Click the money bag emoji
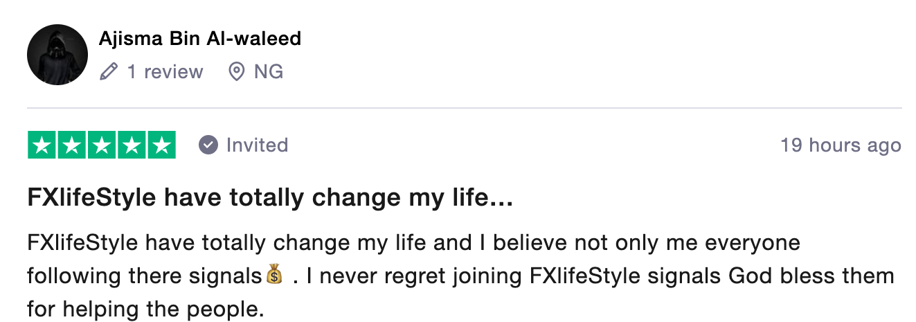 coord(275,276)
